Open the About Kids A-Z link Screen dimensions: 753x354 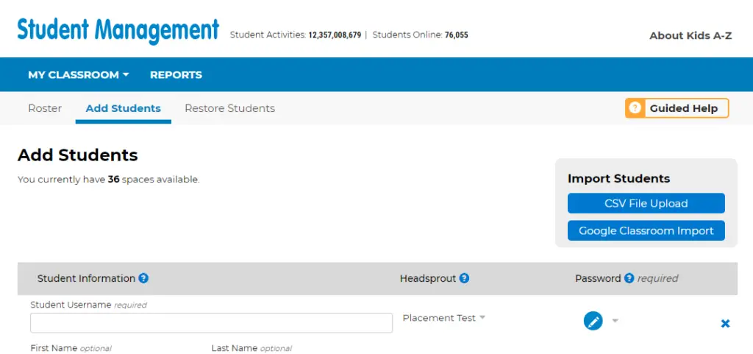690,35
